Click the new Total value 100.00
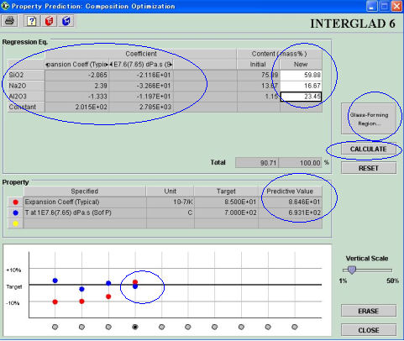The image size is (404, 341). (300, 163)
